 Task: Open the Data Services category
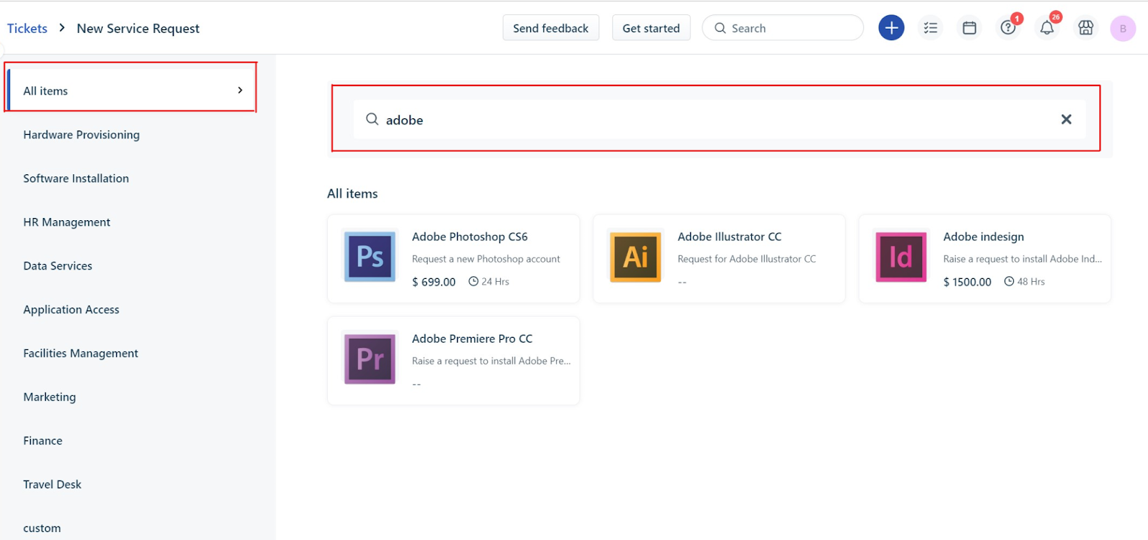click(57, 266)
